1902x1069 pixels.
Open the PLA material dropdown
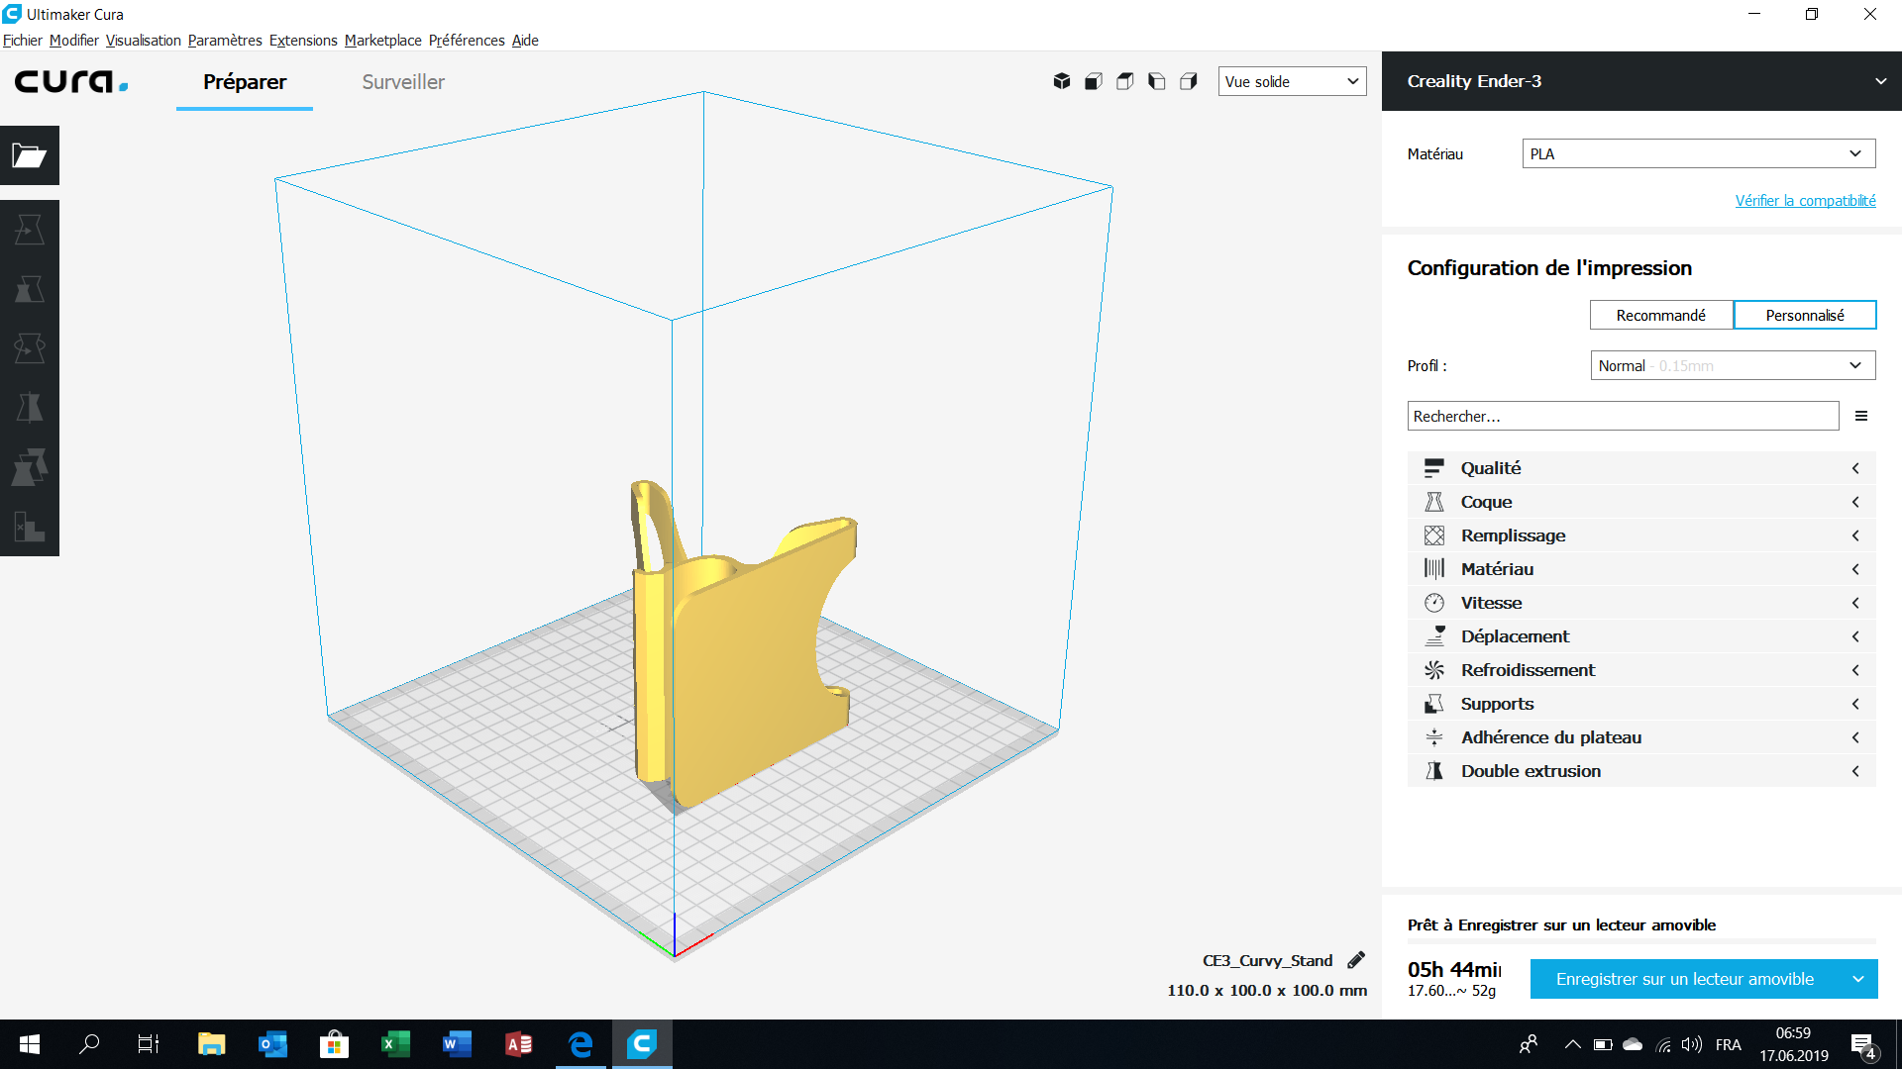tap(1699, 153)
